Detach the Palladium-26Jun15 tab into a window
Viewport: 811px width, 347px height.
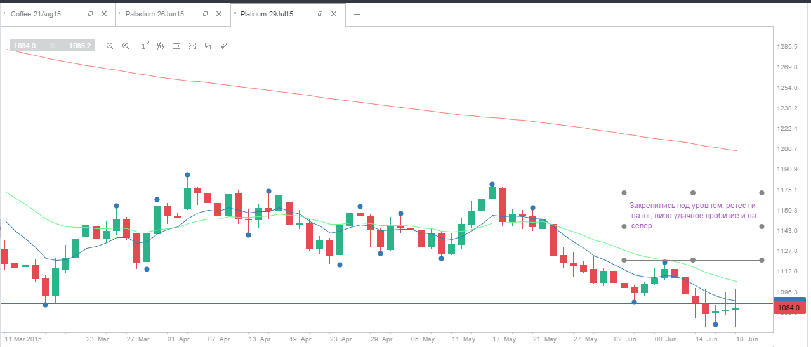[x=204, y=14]
